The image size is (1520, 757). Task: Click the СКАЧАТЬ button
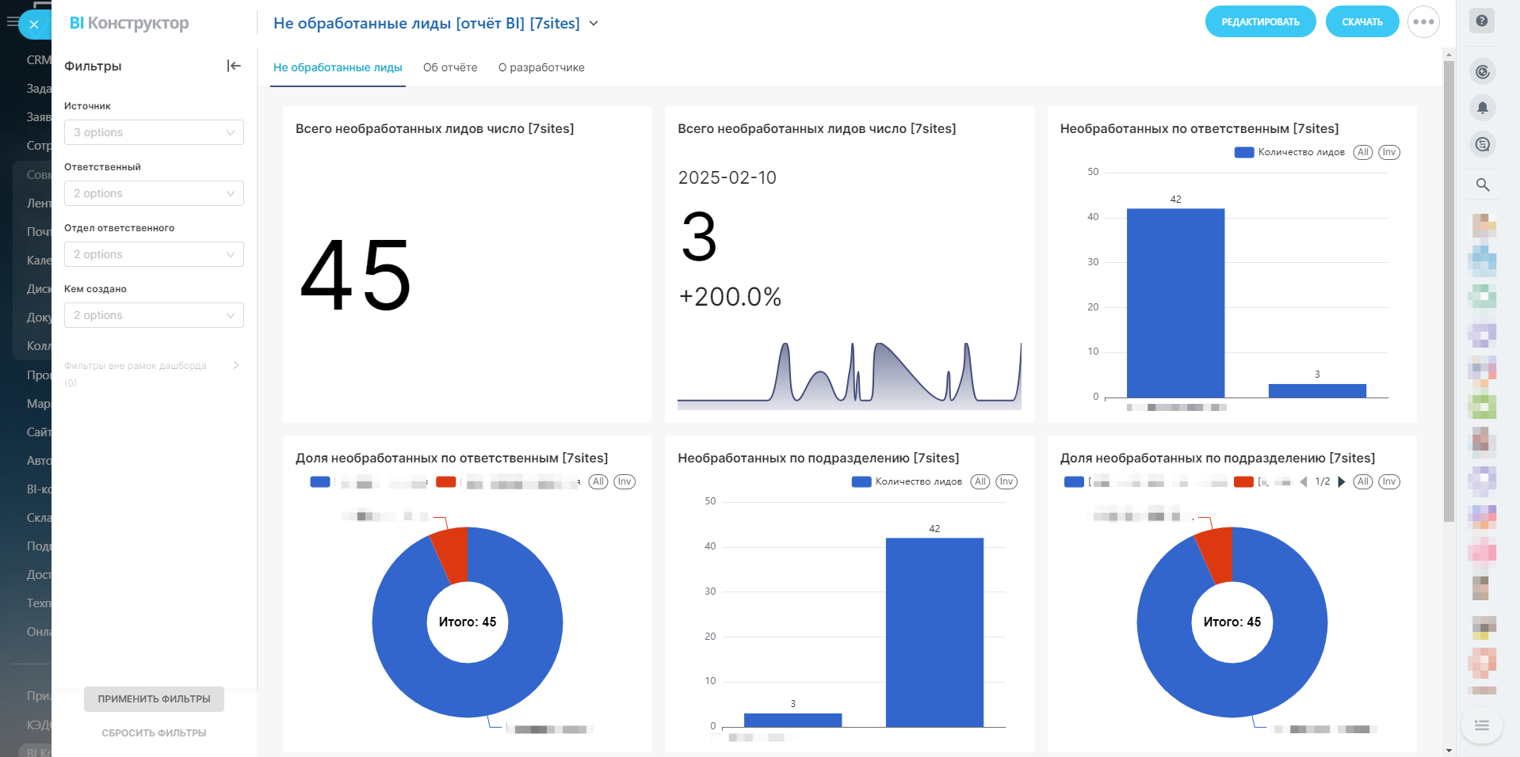point(1362,22)
